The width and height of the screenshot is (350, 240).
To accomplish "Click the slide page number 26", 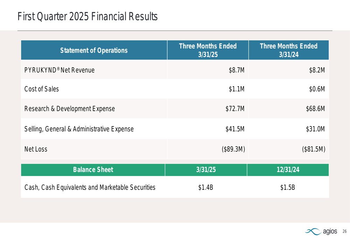I will click(x=345, y=231).
